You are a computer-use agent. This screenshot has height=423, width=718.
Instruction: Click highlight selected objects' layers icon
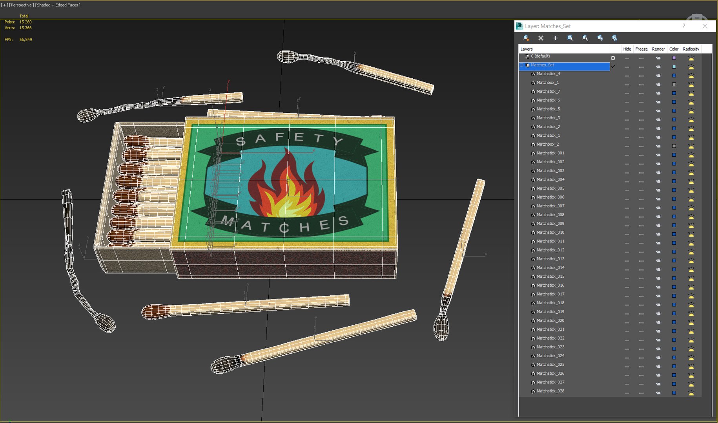[x=585, y=38]
